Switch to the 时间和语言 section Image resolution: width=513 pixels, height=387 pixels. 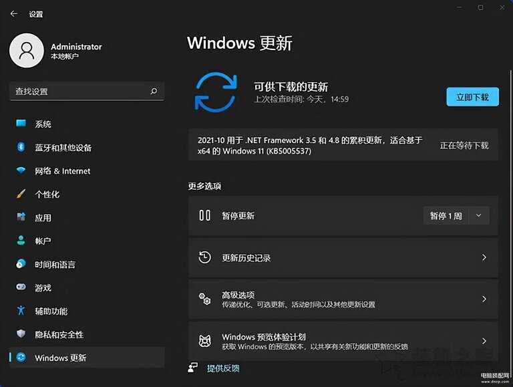tap(55, 265)
